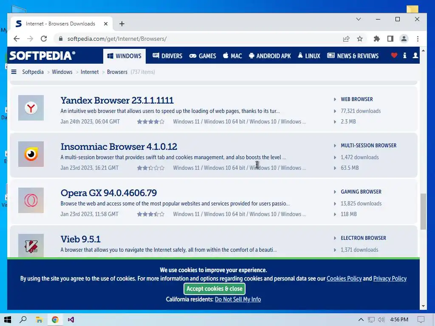Click the Electron Browser category label
Screen dimensions: 435x326
pos(364,238)
